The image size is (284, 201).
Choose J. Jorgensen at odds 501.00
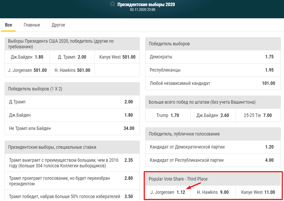pos(27,70)
